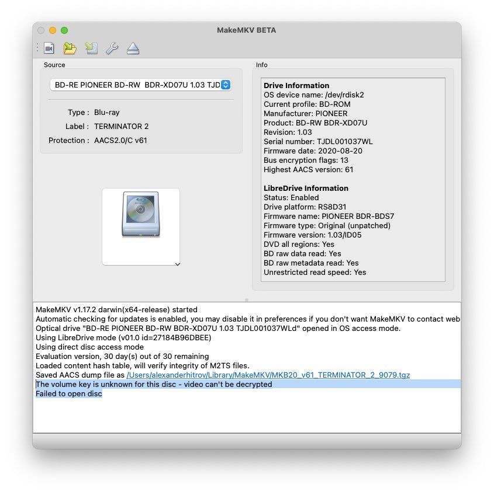Click the "MakeMKV v1.17.2 darwin" started log line
Viewport: 494px width, 492px height.
116,309
